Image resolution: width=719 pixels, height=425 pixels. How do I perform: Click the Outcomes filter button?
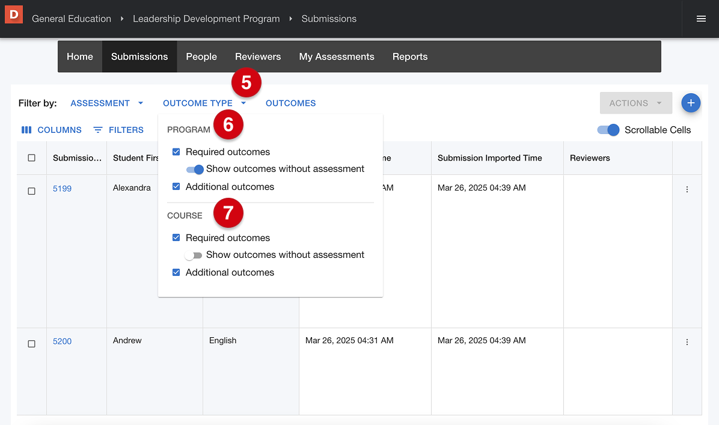tap(290, 103)
